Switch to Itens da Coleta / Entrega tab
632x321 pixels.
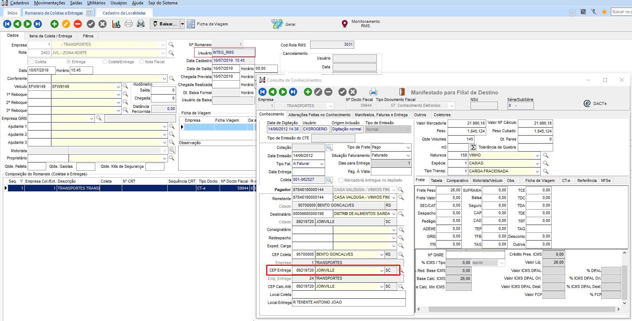[51, 36]
